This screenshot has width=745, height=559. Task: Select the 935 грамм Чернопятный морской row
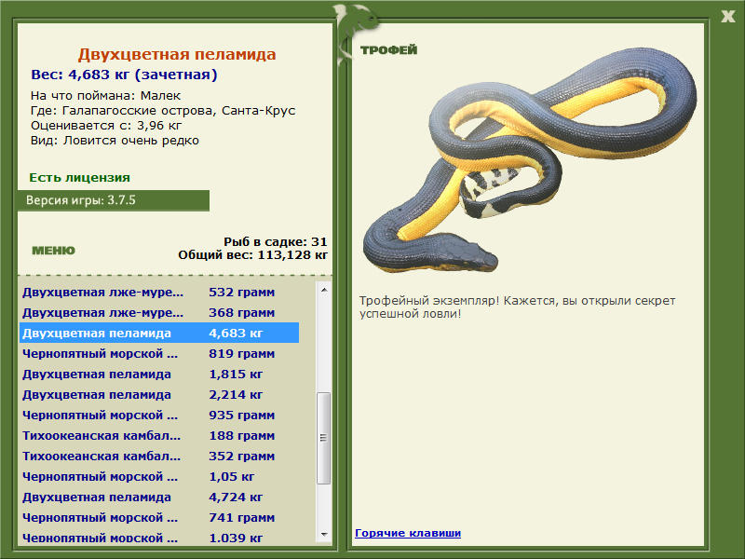tap(159, 415)
